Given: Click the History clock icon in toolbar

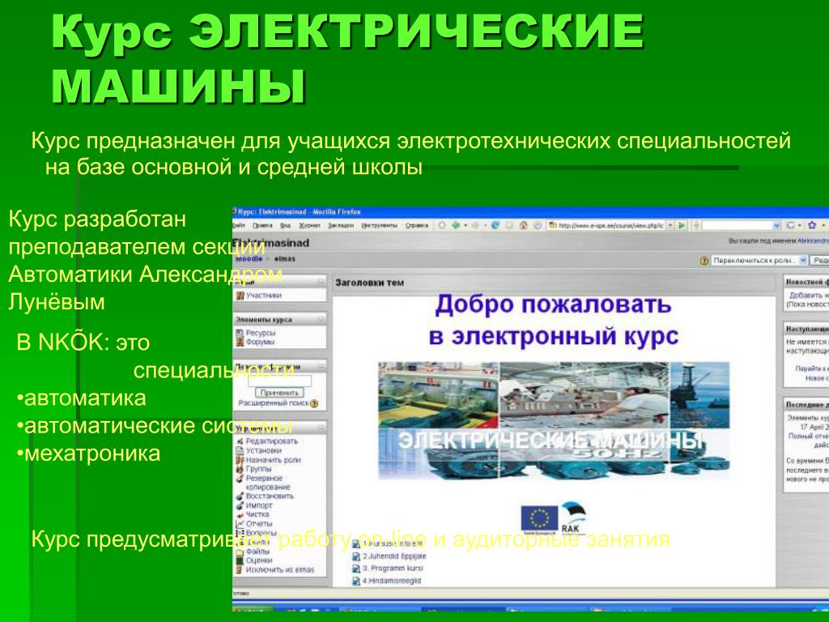Looking at the screenshot, I should tap(538, 226).
